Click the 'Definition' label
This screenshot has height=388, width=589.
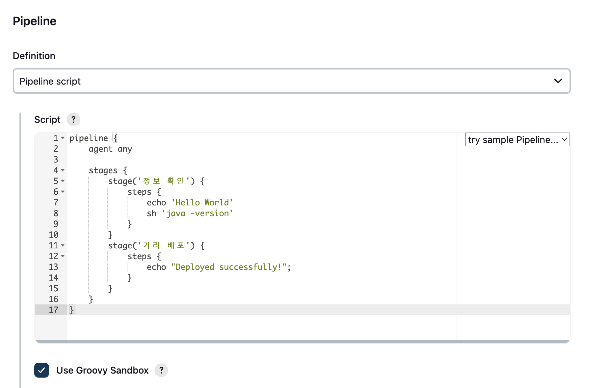point(34,56)
